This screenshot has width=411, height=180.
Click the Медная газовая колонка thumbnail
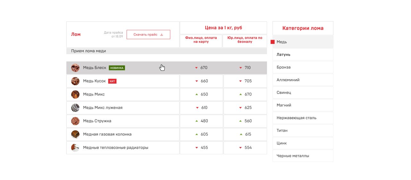[75, 134]
